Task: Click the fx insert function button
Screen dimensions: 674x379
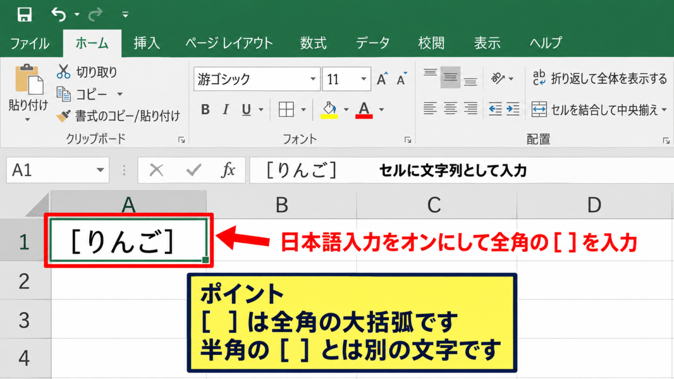Action: pyautogui.click(x=227, y=170)
